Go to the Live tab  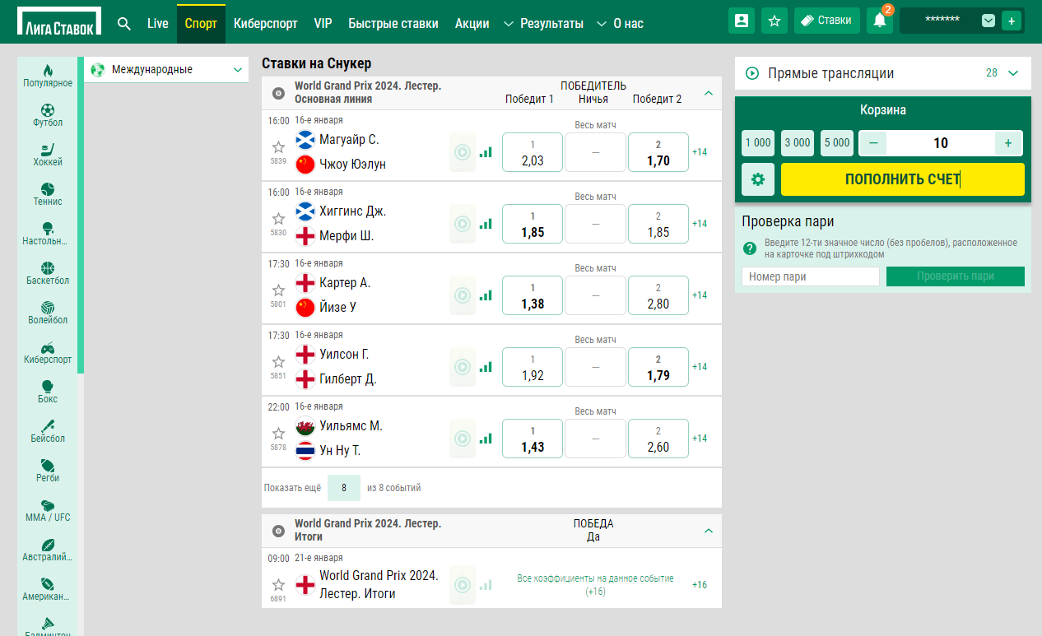pyautogui.click(x=158, y=23)
